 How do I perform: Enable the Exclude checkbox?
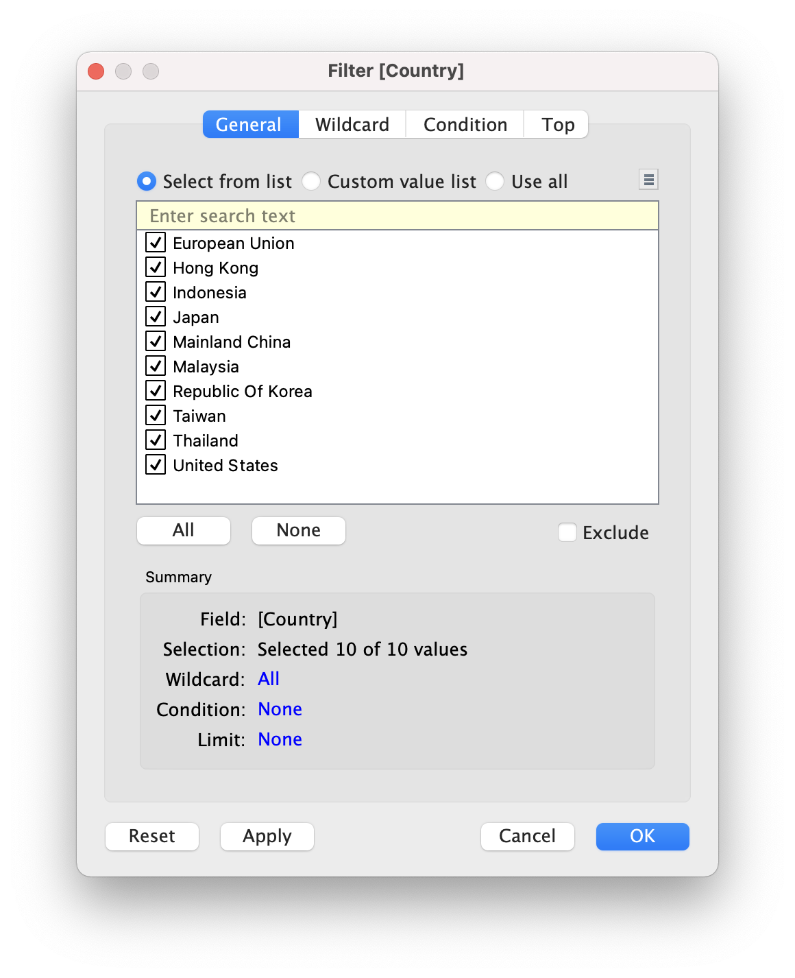[x=567, y=533]
